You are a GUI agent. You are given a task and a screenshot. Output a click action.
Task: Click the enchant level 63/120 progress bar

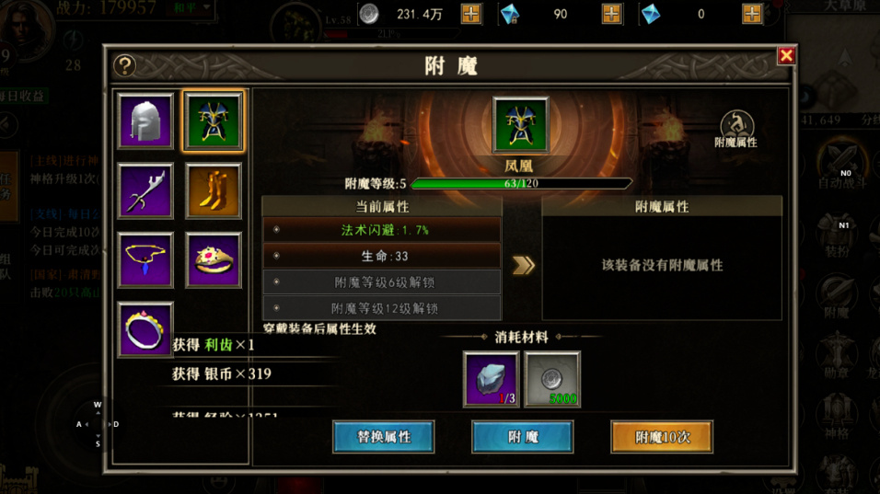coord(521,183)
